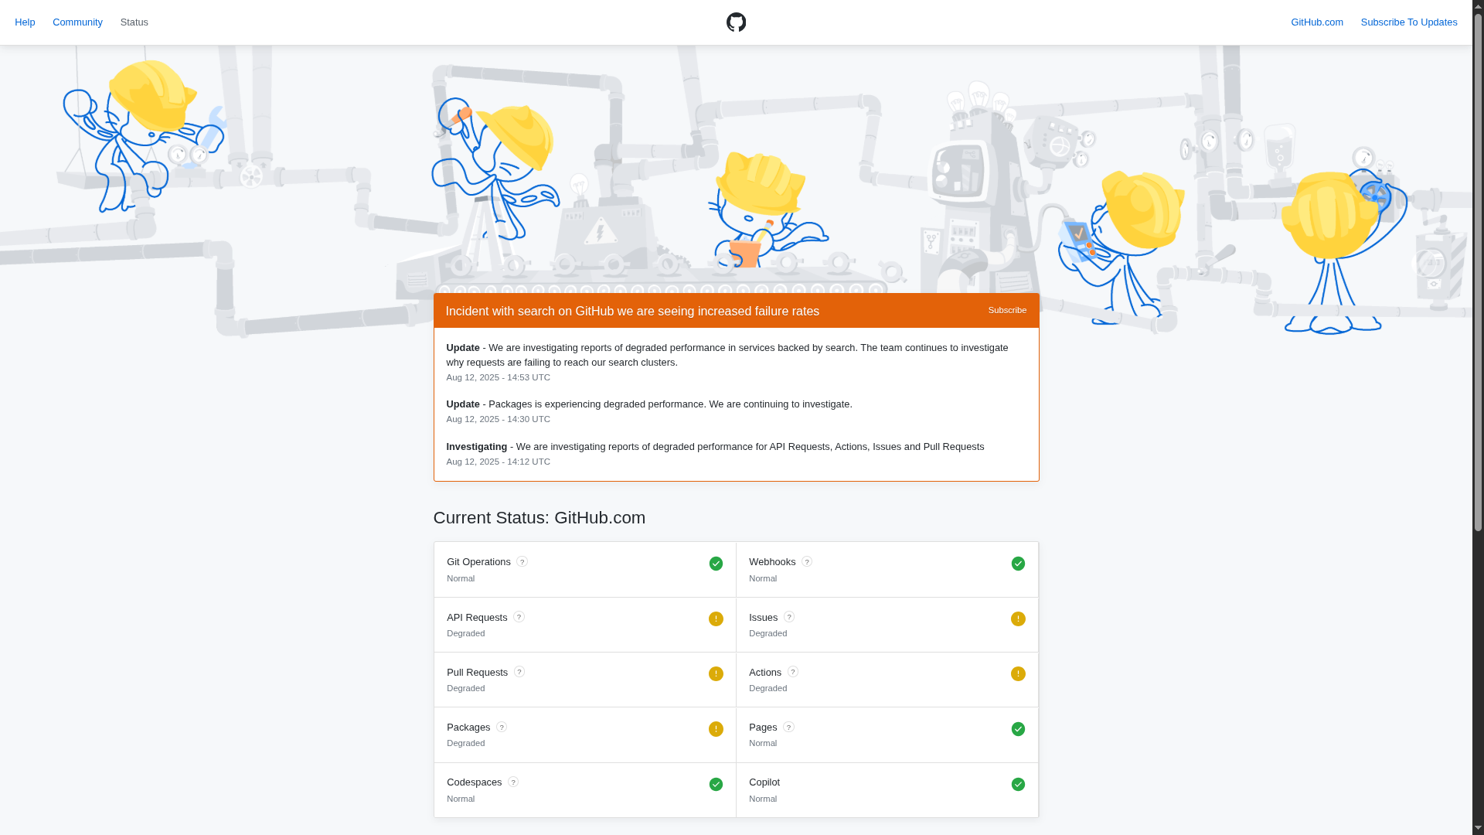Click Subscribe in the orange incident banner
The image size is (1484, 835).
1007,310
